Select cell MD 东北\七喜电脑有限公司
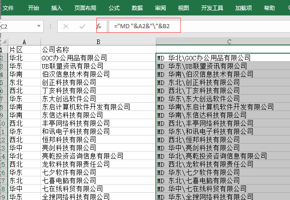 pyautogui.click(x=223, y=180)
